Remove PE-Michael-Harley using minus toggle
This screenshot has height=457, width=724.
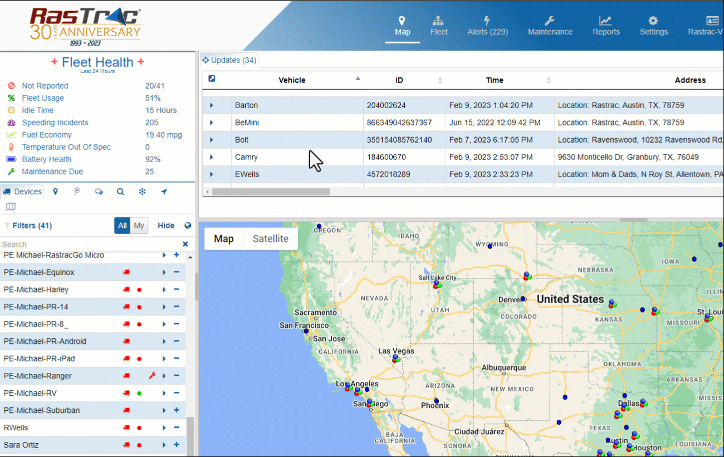pyautogui.click(x=177, y=290)
